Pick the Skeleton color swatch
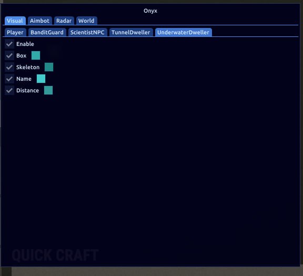This screenshot has width=303, height=276. pos(49,67)
